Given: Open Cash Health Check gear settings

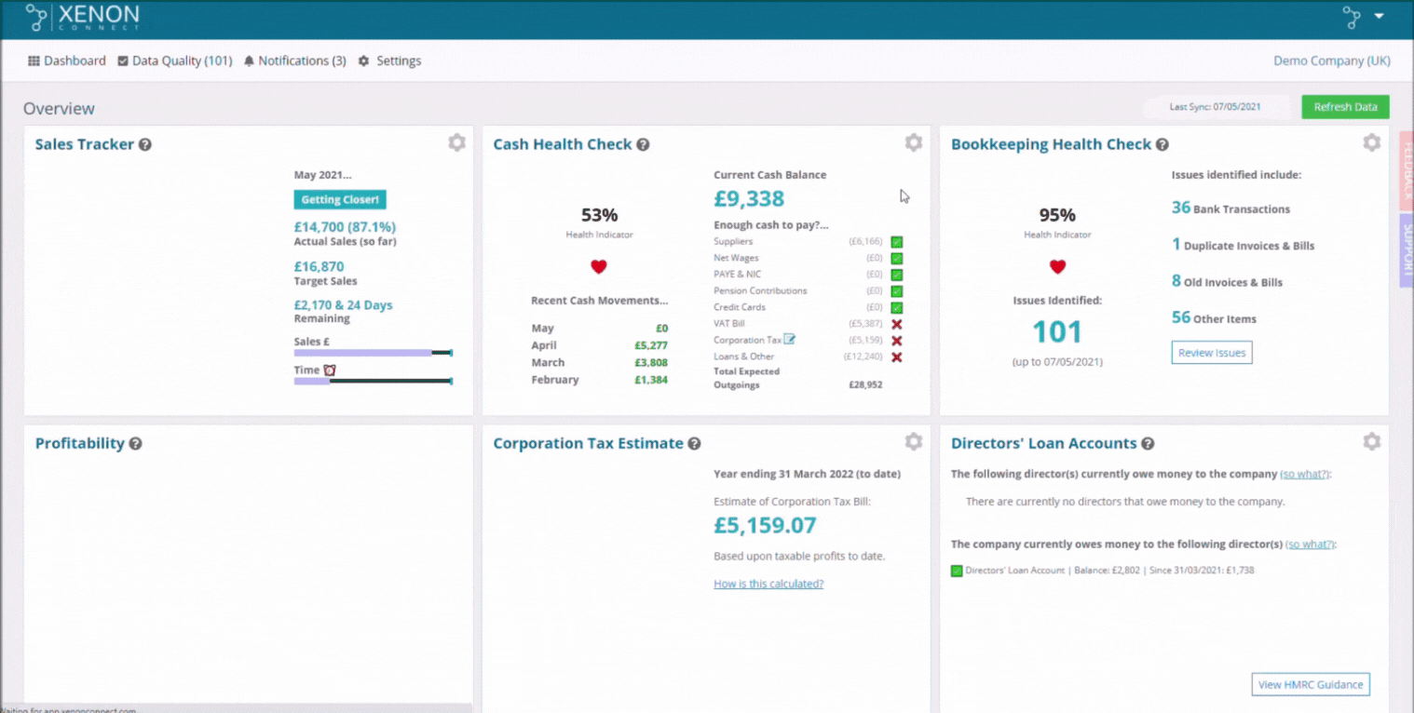Looking at the screenshot, I should 914,142.
